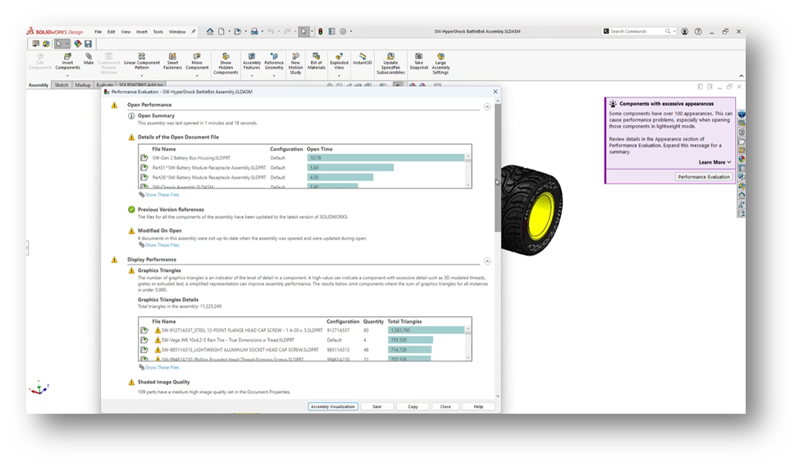Open Search Commands dropdown arrow
The width and height of the screenshot is (799, 467).
pos(674,31)
